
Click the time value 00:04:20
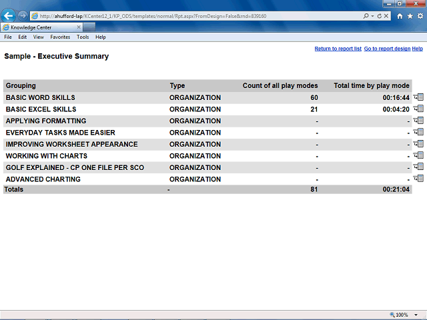(x=396, y=109)
